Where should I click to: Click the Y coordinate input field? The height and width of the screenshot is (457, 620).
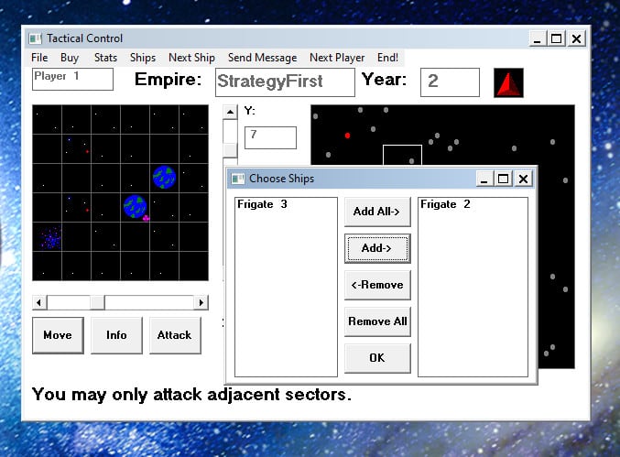tap(270, 137)
